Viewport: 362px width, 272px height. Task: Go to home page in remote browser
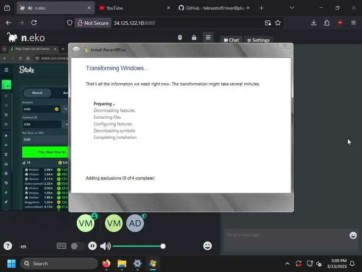(x=28, y=58)
